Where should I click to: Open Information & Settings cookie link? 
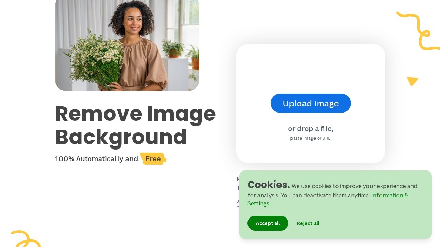point(328,199)
